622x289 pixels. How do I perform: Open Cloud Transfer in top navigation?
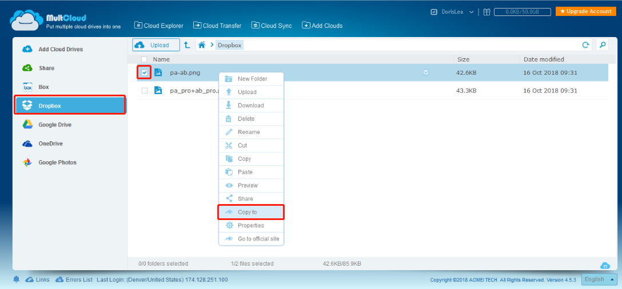(217, 26)
